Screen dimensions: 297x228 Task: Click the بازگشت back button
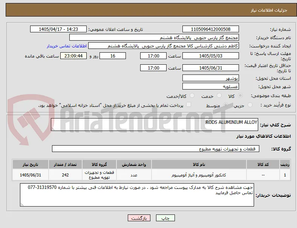pos(139,218)
